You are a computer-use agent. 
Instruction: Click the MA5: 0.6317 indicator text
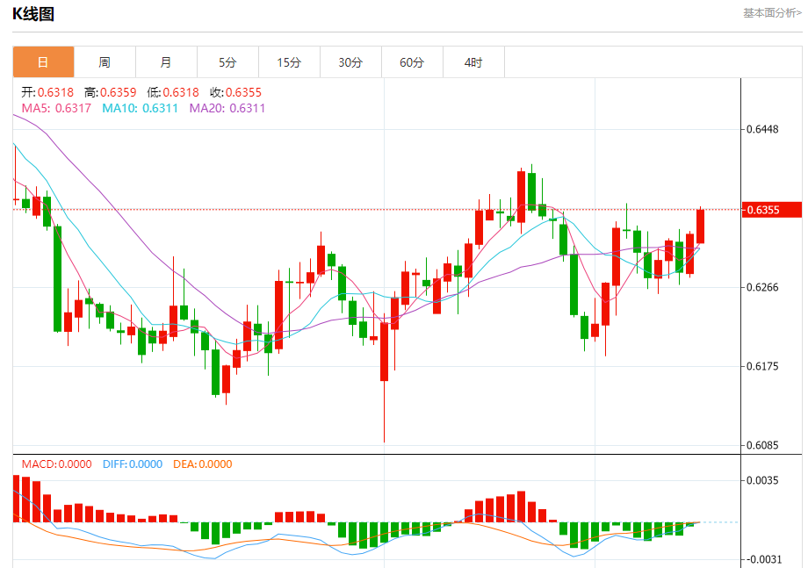click(x=56, y=108)
